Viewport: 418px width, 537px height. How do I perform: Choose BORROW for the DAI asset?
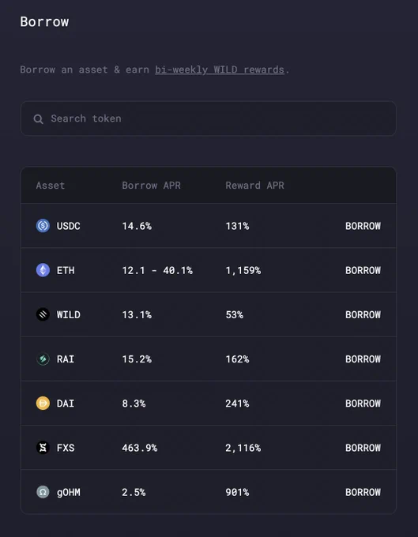pyautogui.click(x=363, y=404)
